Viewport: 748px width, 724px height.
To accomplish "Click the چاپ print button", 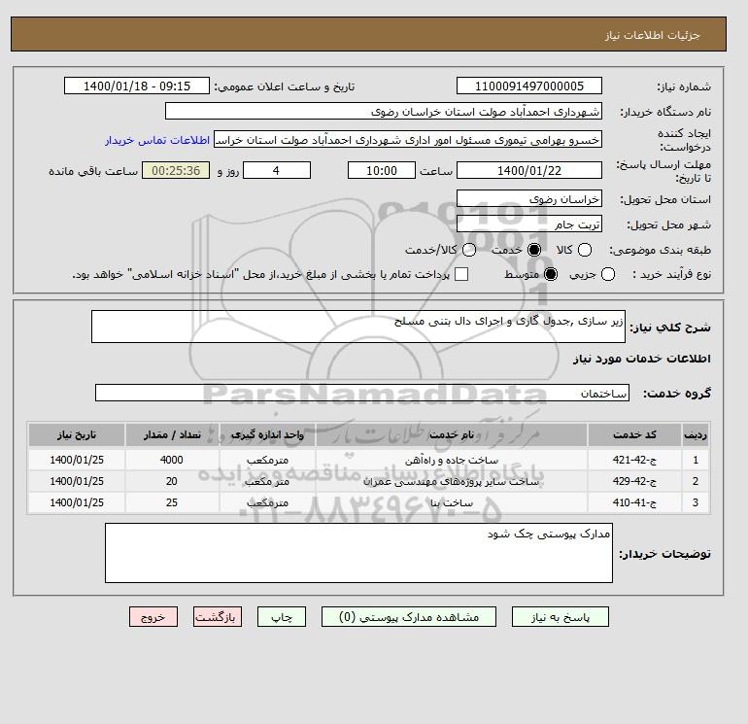I will click(x=282, y=617).
